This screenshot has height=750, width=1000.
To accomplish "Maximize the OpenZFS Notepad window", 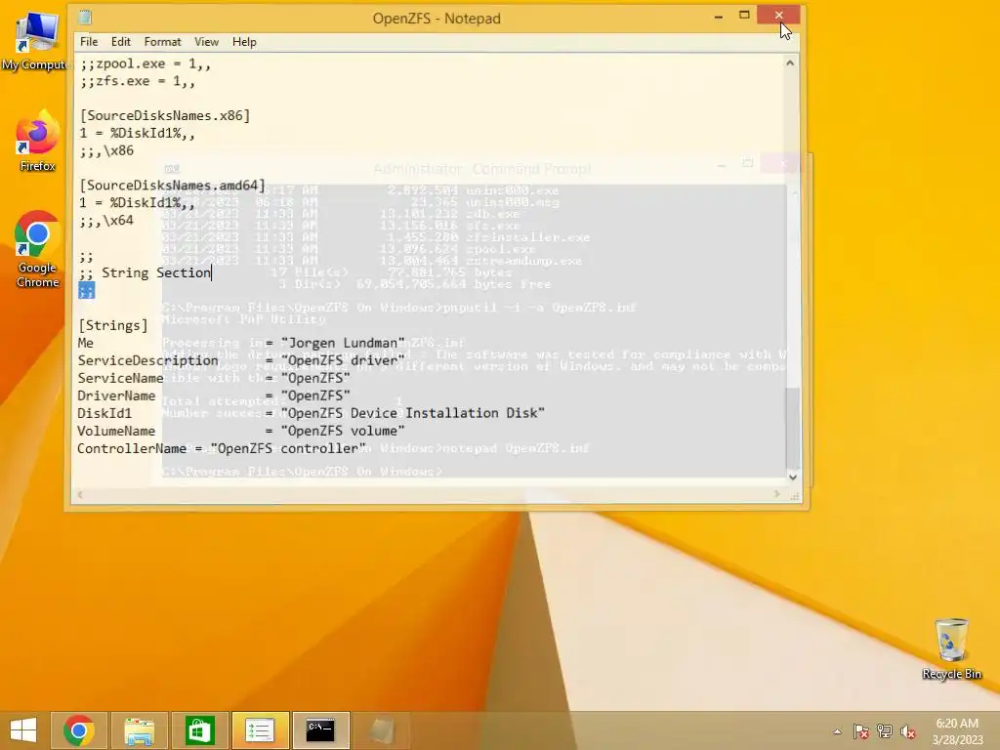I will pyautogui.click(x=744, y=16).
